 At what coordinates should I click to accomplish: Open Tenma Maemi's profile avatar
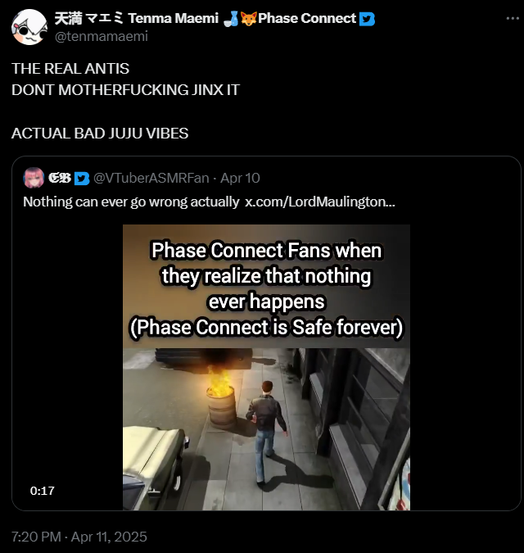coord(29,27)
